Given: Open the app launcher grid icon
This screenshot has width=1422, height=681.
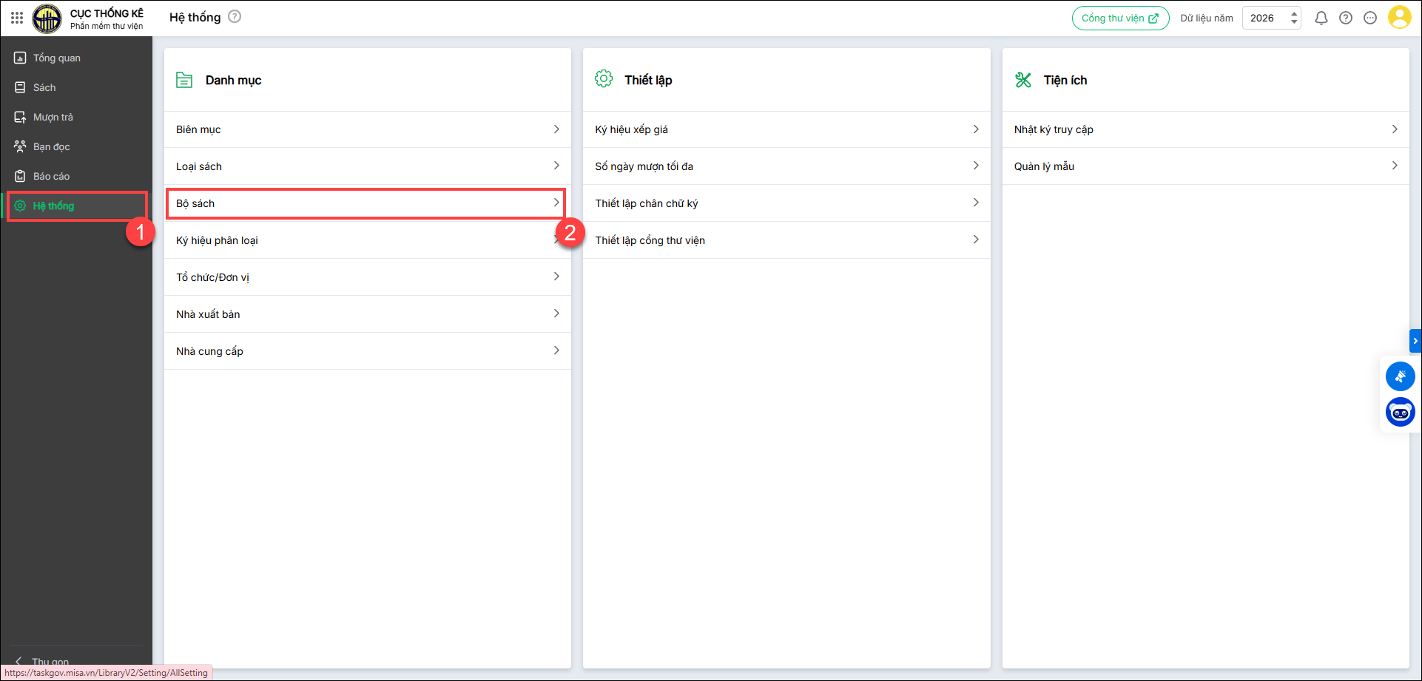Looking at the screenshot, I should (x=16, y=17).
